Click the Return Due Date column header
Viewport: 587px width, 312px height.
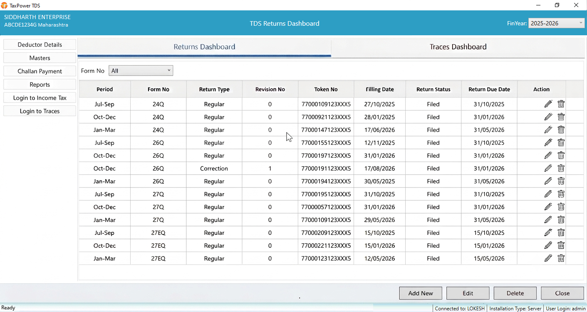click(489, 89)
